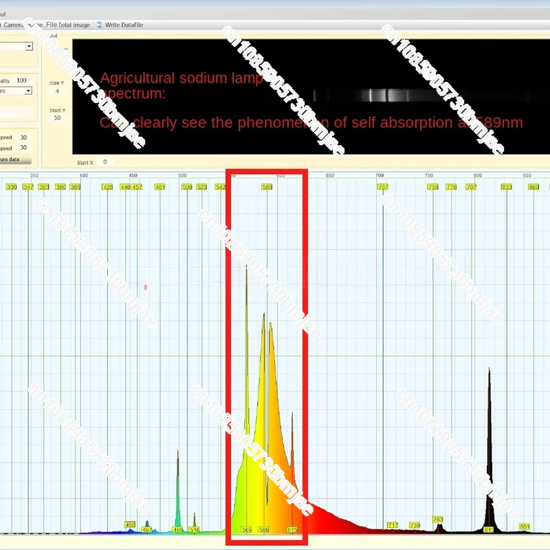Screen dimensions: 550x550
Task: Click the 499 peak label
Action: 178,529
